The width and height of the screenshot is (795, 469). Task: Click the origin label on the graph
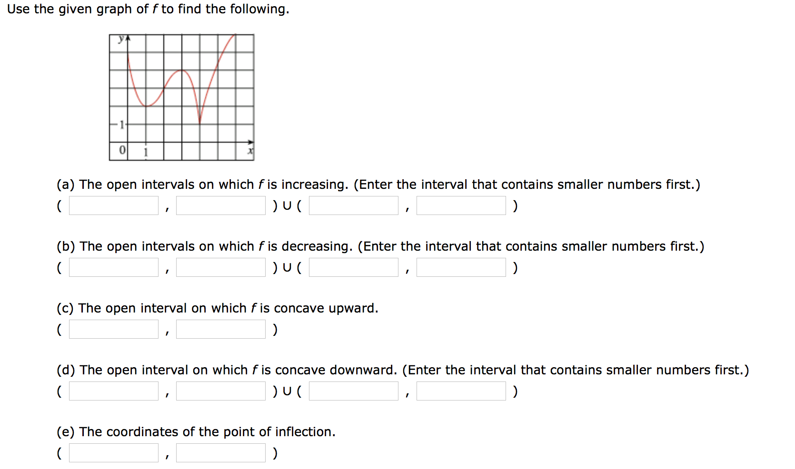point(123,150)
